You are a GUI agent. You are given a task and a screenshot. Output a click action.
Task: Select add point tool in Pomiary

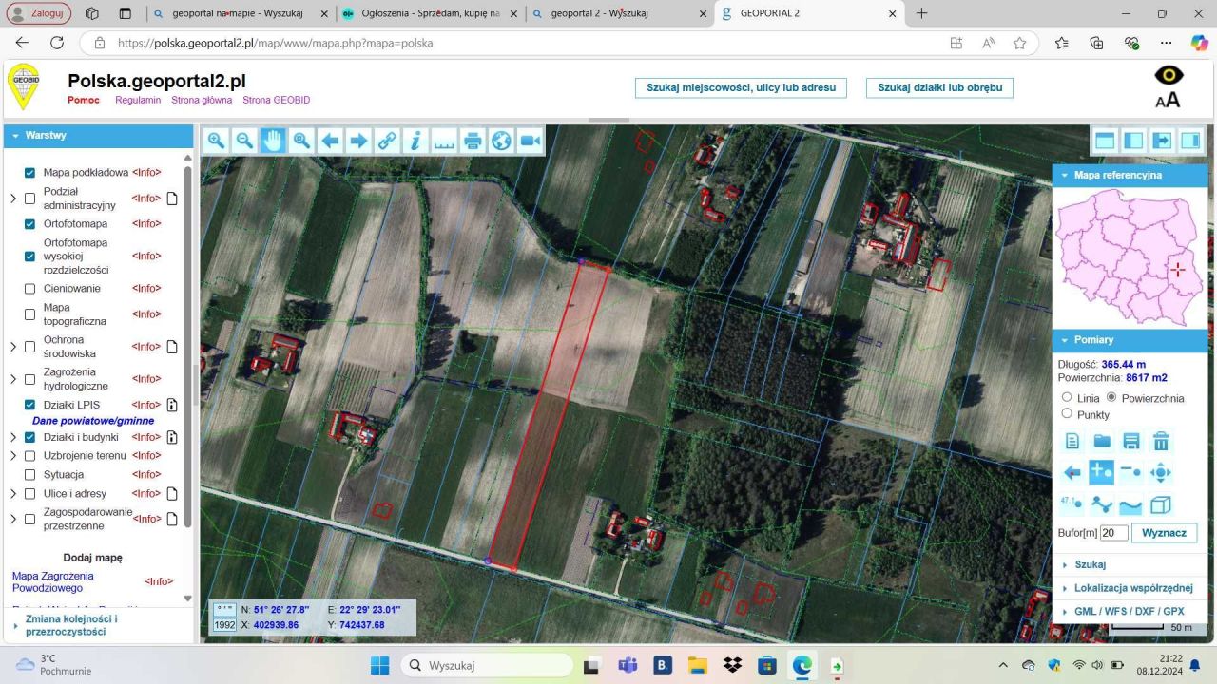[x=1102, y=472]
